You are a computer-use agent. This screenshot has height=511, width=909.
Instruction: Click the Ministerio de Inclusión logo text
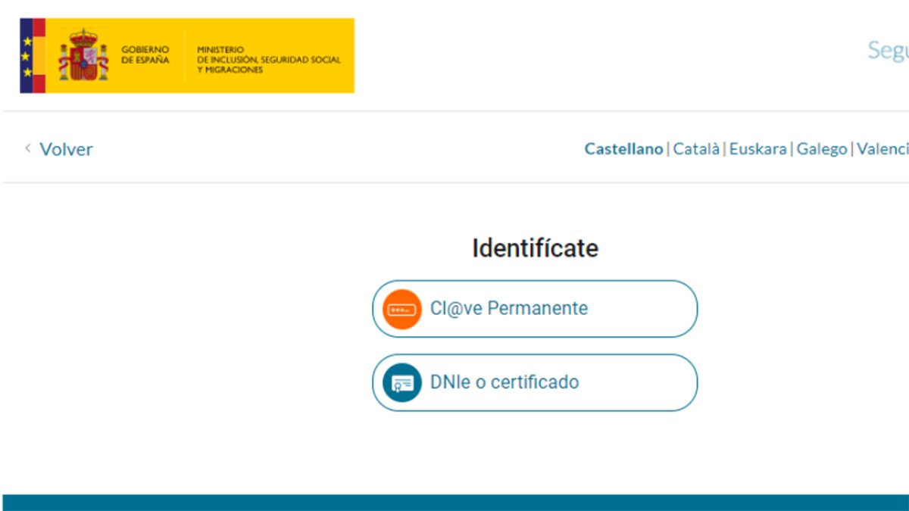tap(268, 60)
